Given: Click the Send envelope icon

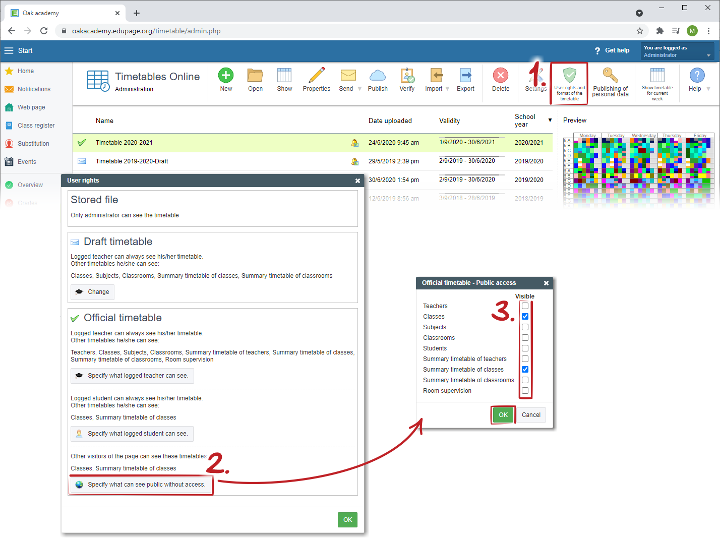Looking at the screenshot, I should [348, 76].
